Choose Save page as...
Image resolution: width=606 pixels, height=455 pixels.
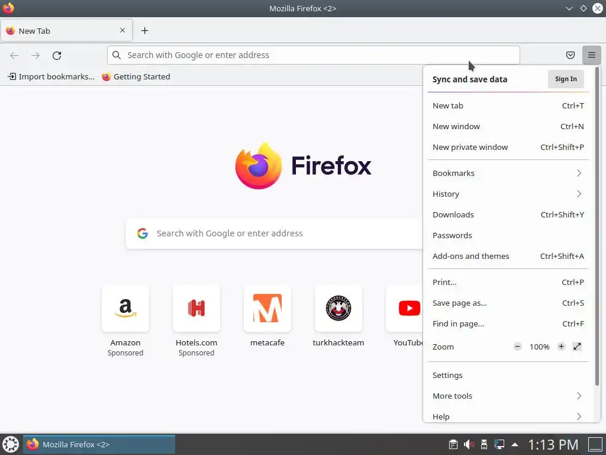(508, 303)
